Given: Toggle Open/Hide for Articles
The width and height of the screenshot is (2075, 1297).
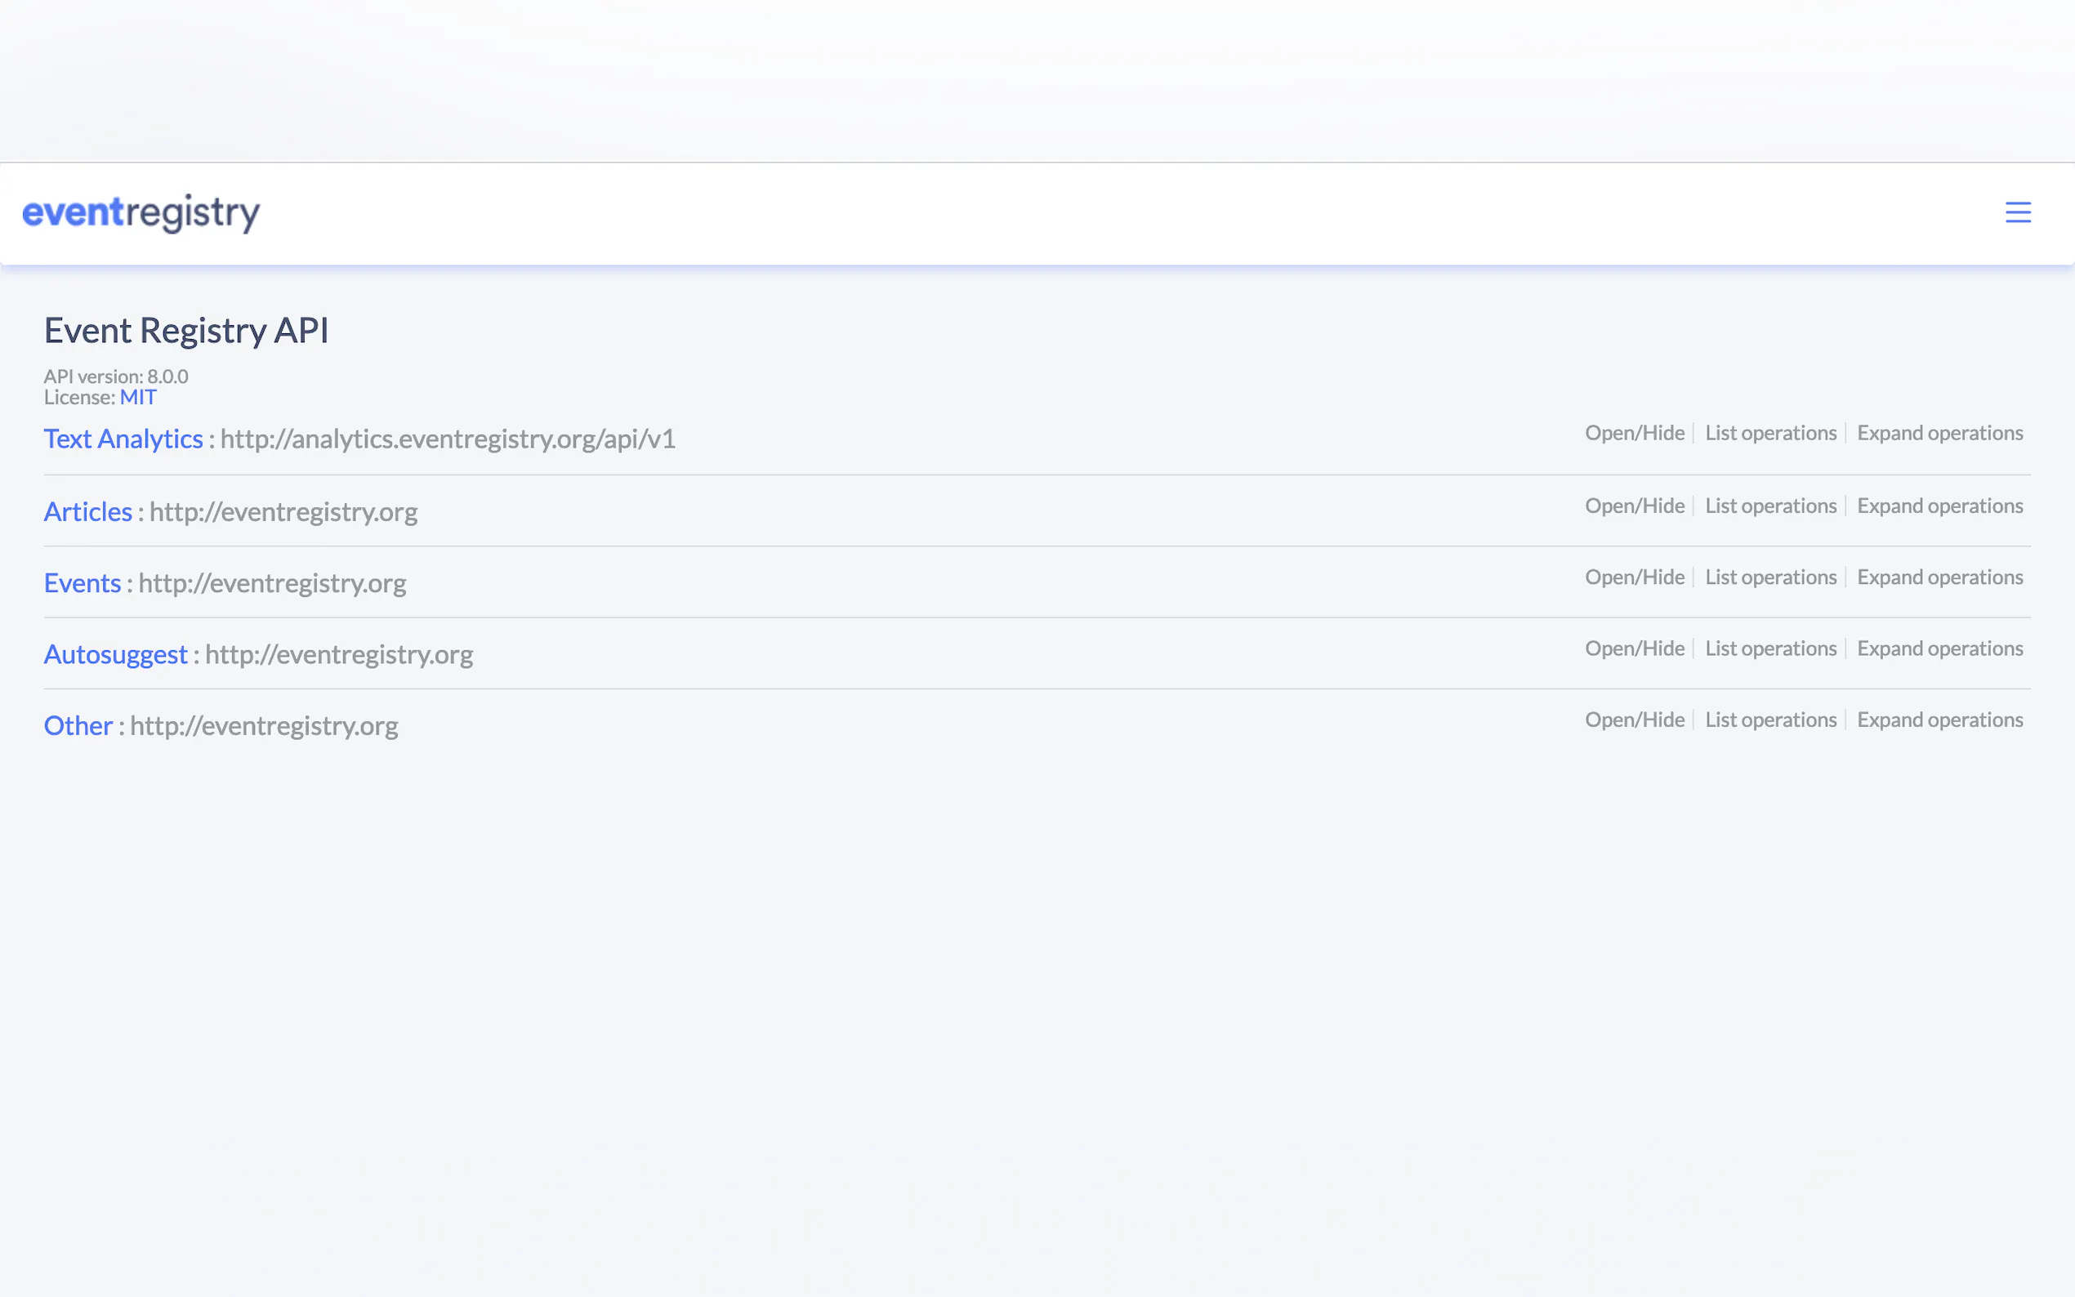Looking at the screenshot, I should [x=1634, y=506].
